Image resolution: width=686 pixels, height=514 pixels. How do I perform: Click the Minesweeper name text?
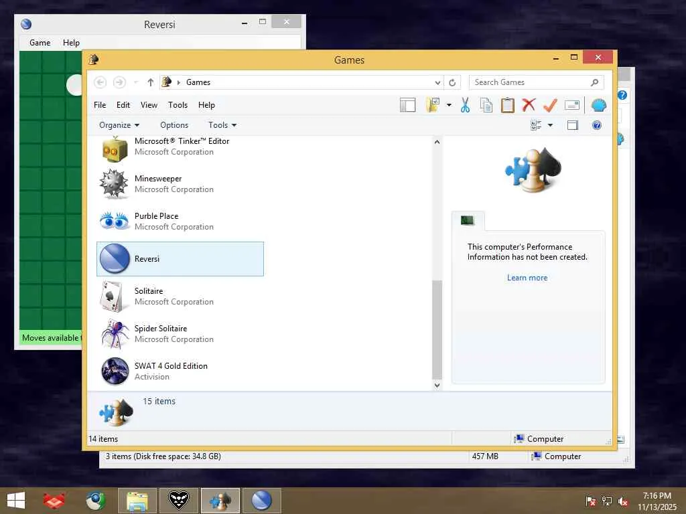158,178
